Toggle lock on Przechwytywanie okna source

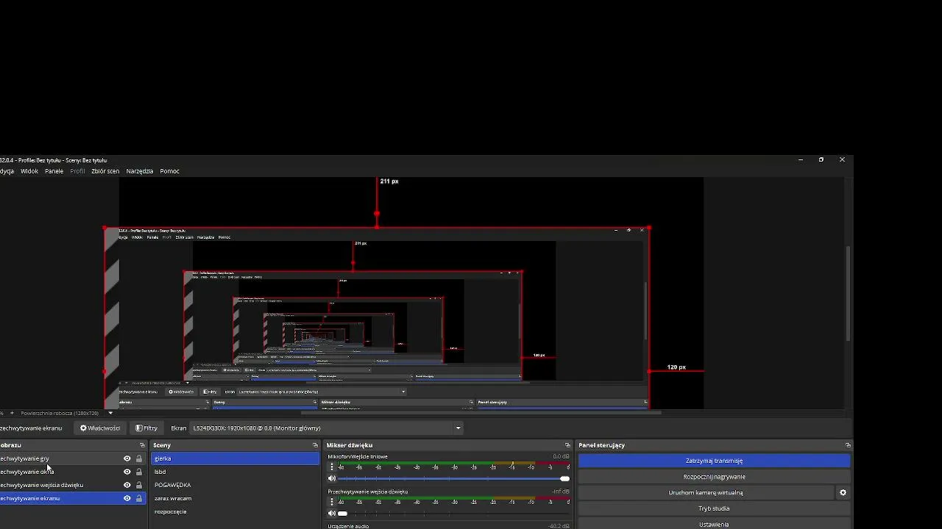click(139, 472)
